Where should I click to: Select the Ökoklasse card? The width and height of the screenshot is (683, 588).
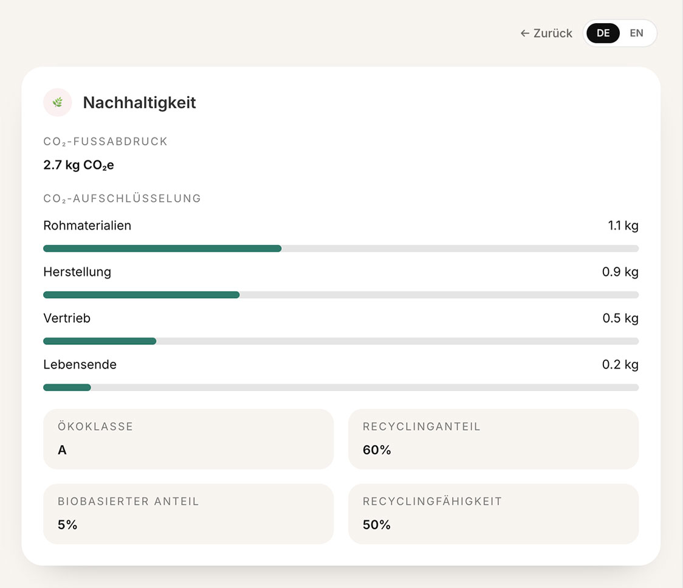tap(188, 439)
